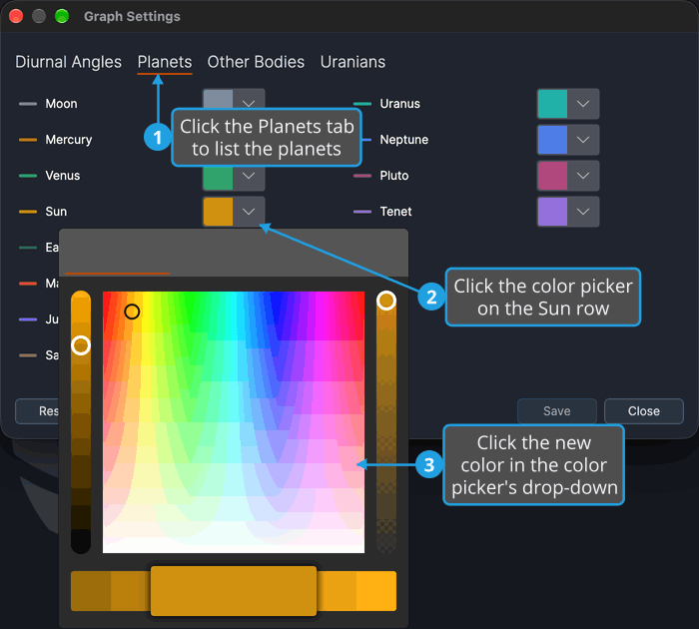This screenshot has height=629, width=699.
Task: Click the Venus green color swatch
Action: [218, 179]
